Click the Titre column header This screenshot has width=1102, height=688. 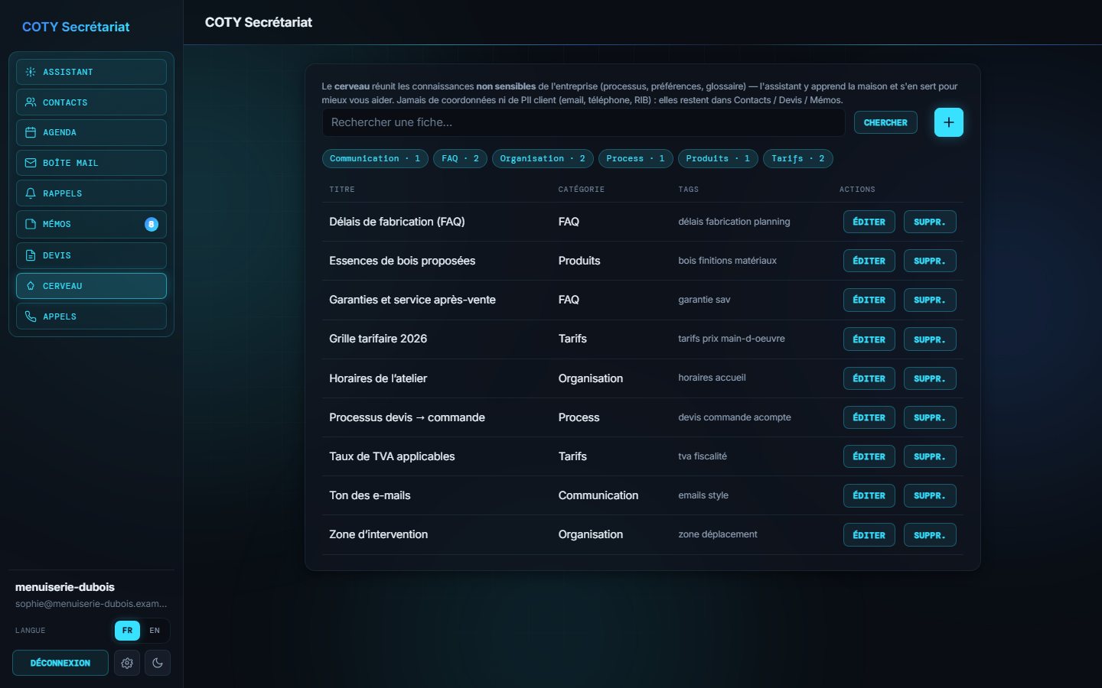point(342,189)
